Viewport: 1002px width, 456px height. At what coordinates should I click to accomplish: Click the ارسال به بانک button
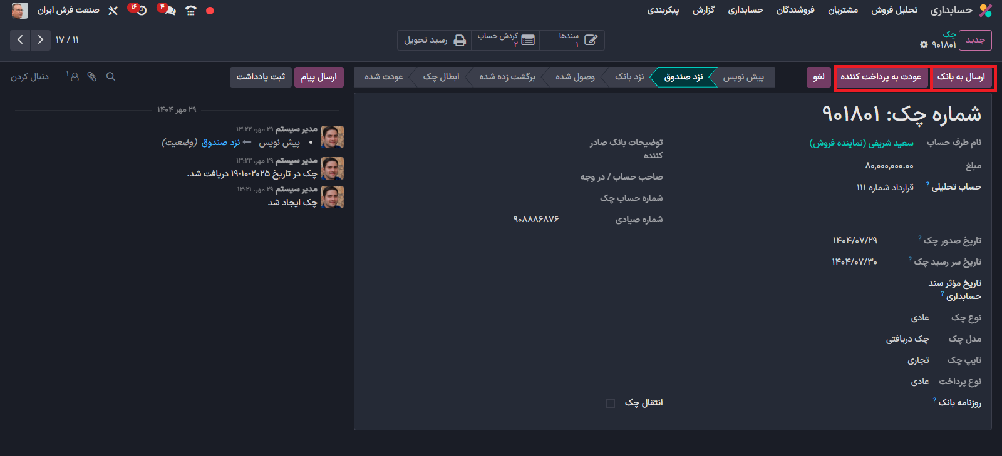961,77
